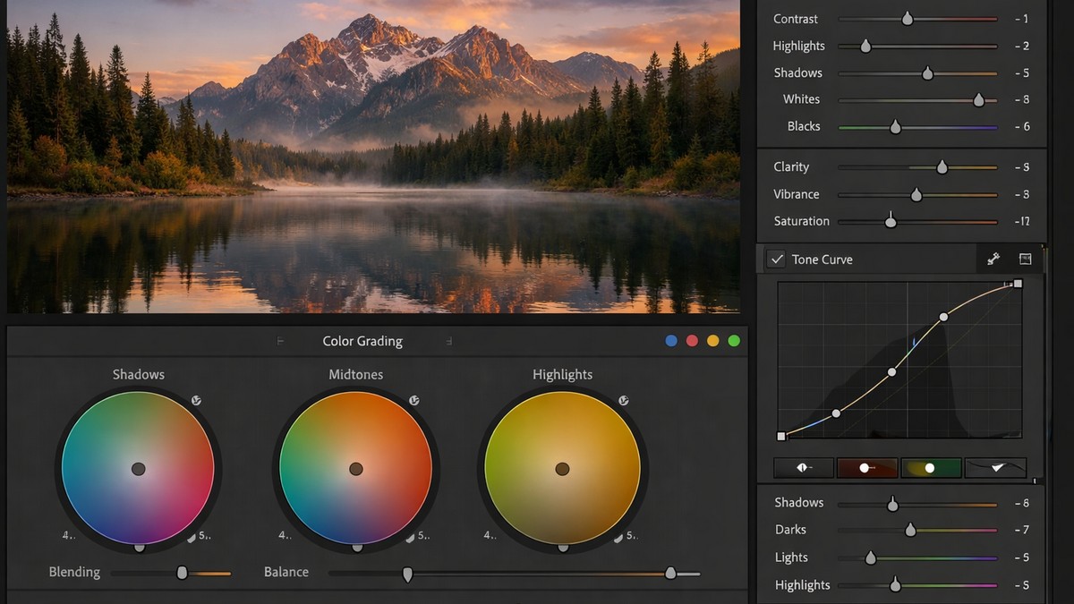Image resolution: width=1074 pixels, height=604 pixels.
Task: Click the hue value field under Shadows wheel
Action: (x=69, y=536)
